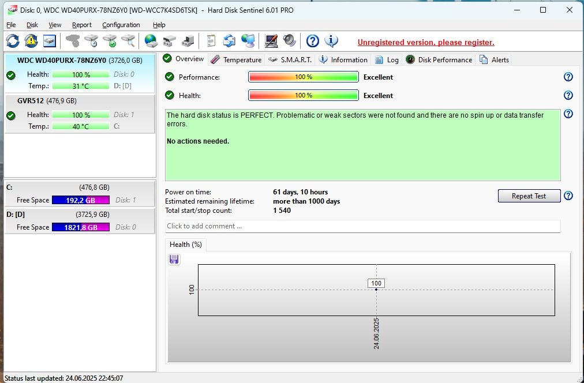Click the refresh icon with yellow warning triangle
Screen dimensions: 584x383
31,40
